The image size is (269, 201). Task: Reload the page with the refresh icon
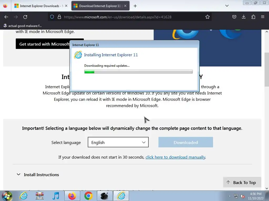pos(25,17)
